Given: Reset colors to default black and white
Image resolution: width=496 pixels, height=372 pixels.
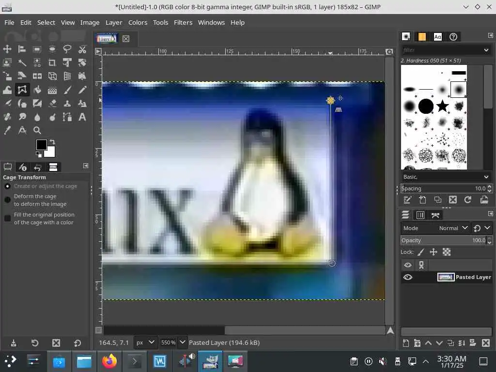Looking at the screenshot, I should coord(39,155).
